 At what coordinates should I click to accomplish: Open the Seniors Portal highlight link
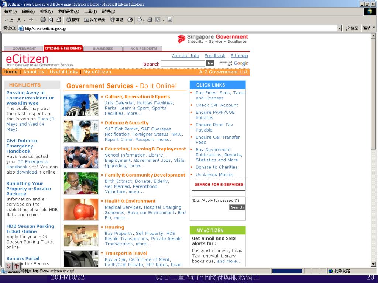(23, 258)
